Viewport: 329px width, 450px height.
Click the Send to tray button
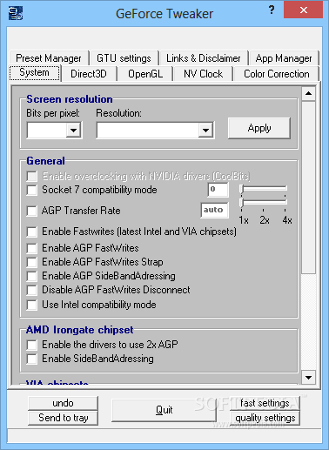tap(63, 418)
